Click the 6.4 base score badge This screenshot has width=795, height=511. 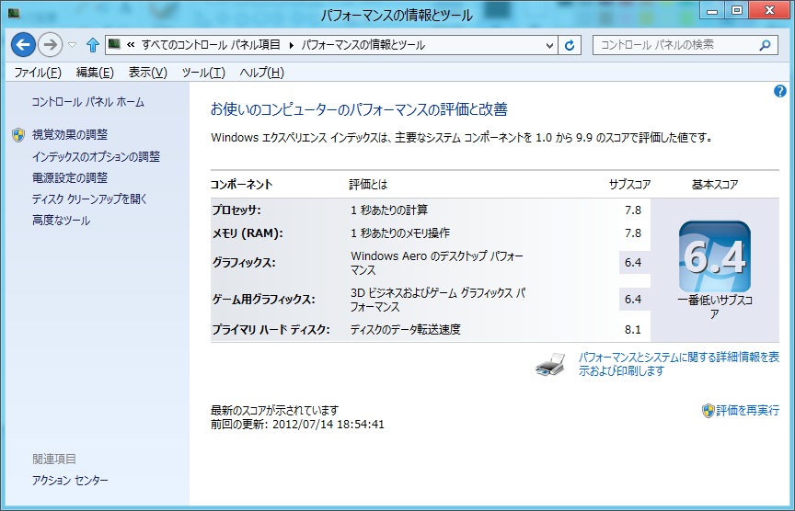coord(714,256)
